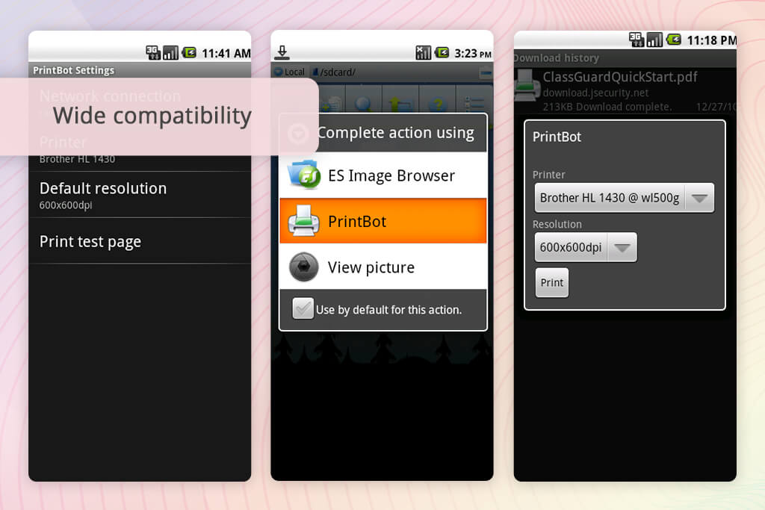This screenshot has height=510, width=765.
Task: Tap the 'Complete action using' dialog title
Action: [x=396, y=133]
